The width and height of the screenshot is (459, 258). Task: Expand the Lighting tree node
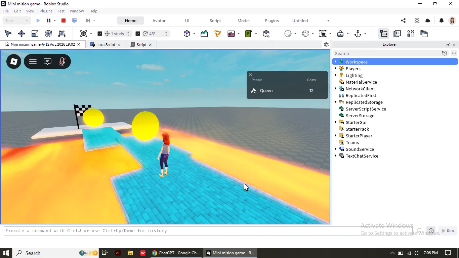336,75
